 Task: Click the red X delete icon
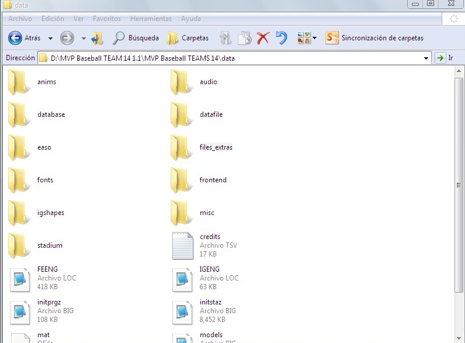(x=263, y=38)
